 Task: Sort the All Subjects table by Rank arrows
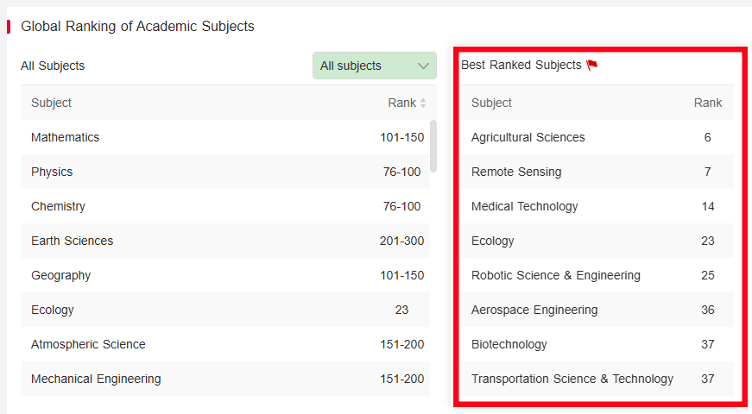[x=423, y=103]
